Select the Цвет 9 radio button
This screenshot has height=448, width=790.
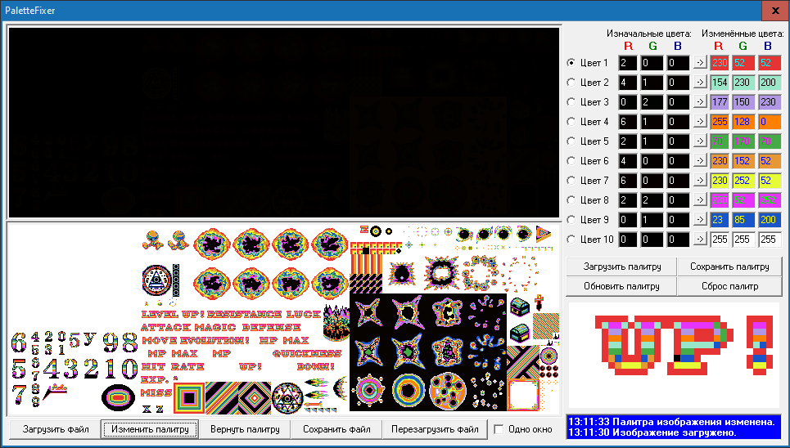tap(571, 220)
